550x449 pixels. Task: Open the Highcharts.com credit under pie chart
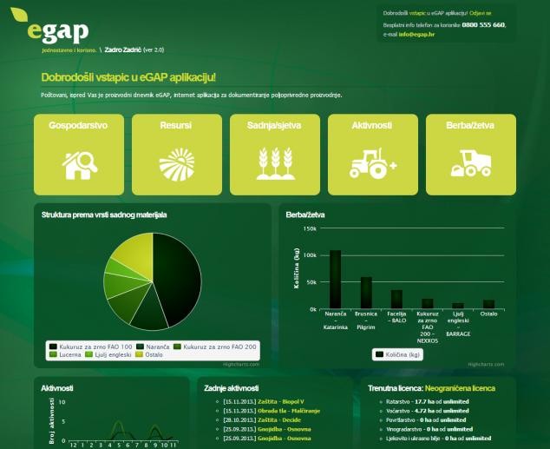(241, 365)
